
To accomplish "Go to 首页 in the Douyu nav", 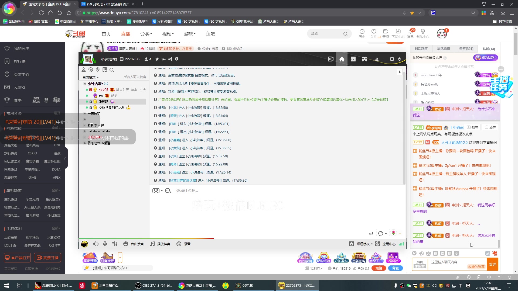I will [106, 34].
